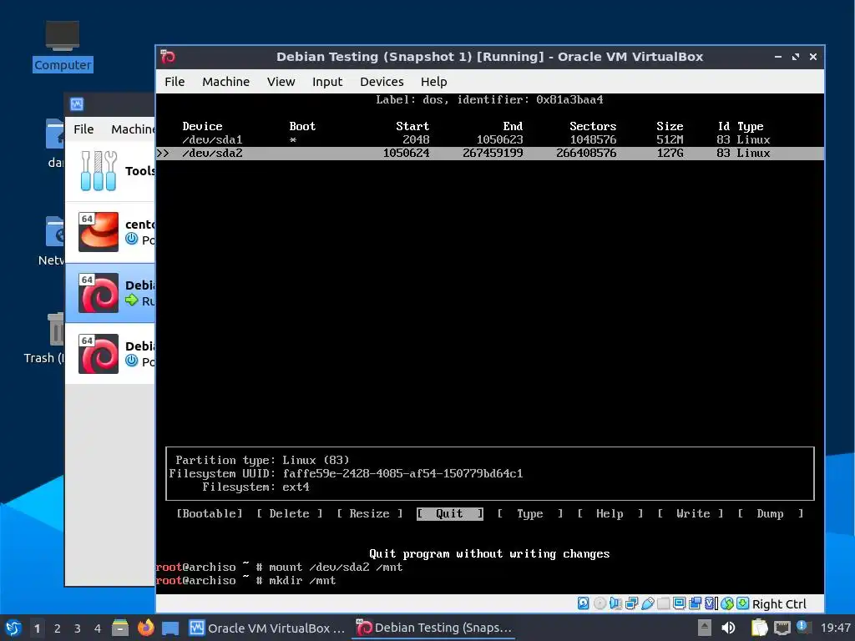The image size is (855, 641).
Task: Click the network adapter icon in VM status bar
Action: pos(631,603)
